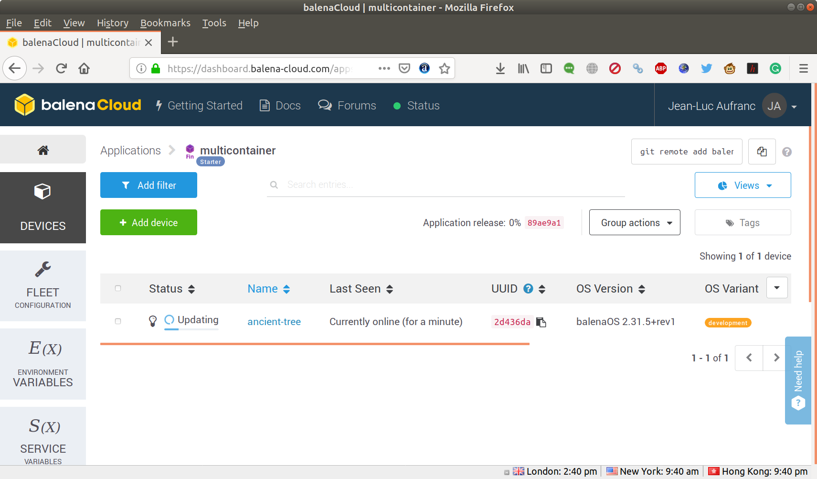
Task: Copy the git remote add command
Action: (762, 152)
